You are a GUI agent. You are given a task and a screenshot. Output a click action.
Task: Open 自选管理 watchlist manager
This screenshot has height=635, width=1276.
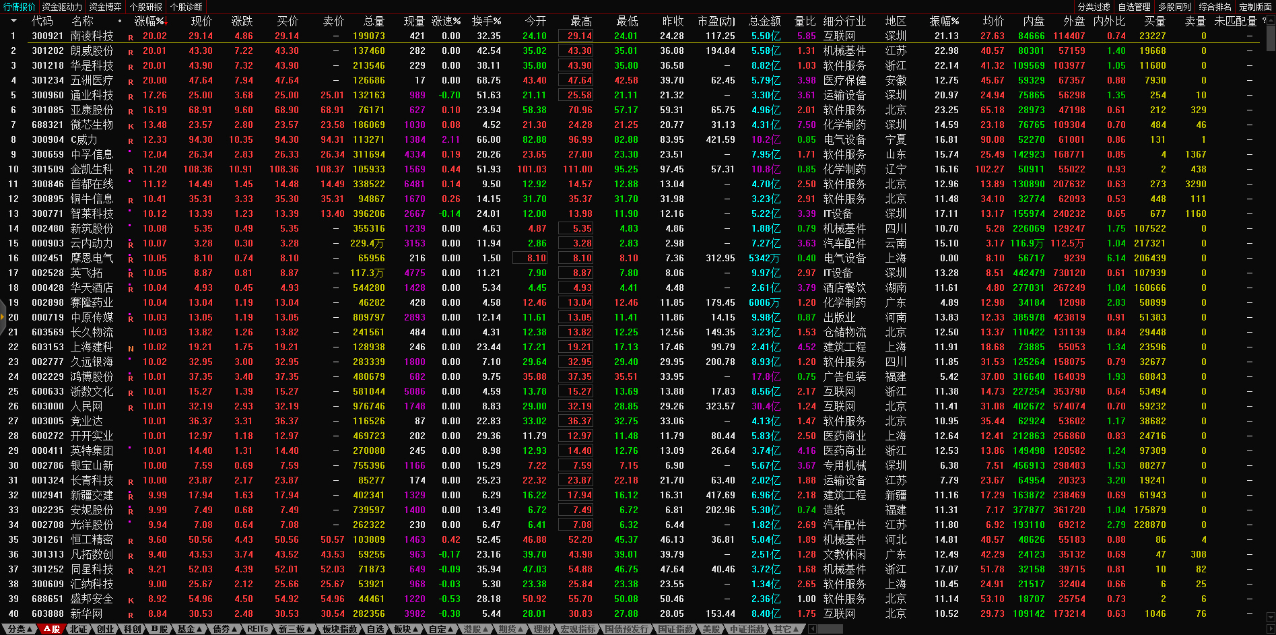pos(1134,7)
